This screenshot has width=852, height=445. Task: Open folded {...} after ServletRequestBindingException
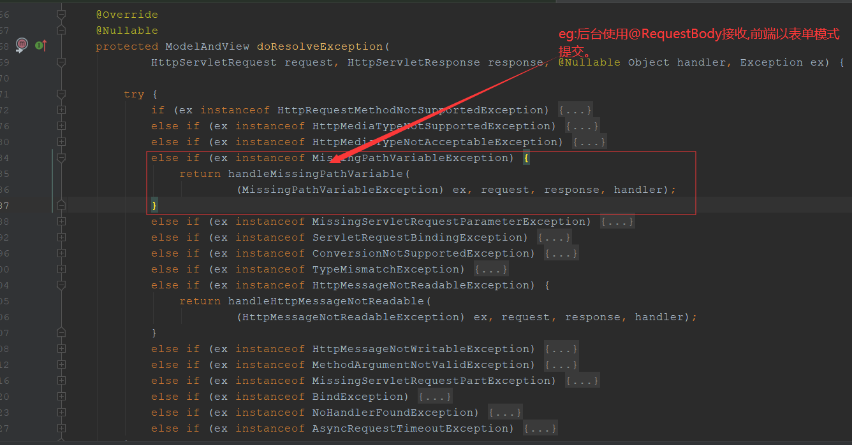coord(554,237)
